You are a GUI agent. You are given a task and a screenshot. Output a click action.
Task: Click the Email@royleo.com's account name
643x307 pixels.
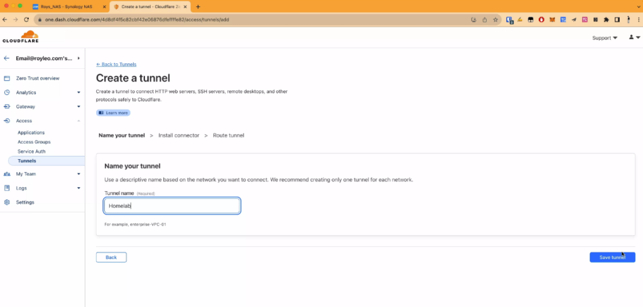(x=44, y=58)
